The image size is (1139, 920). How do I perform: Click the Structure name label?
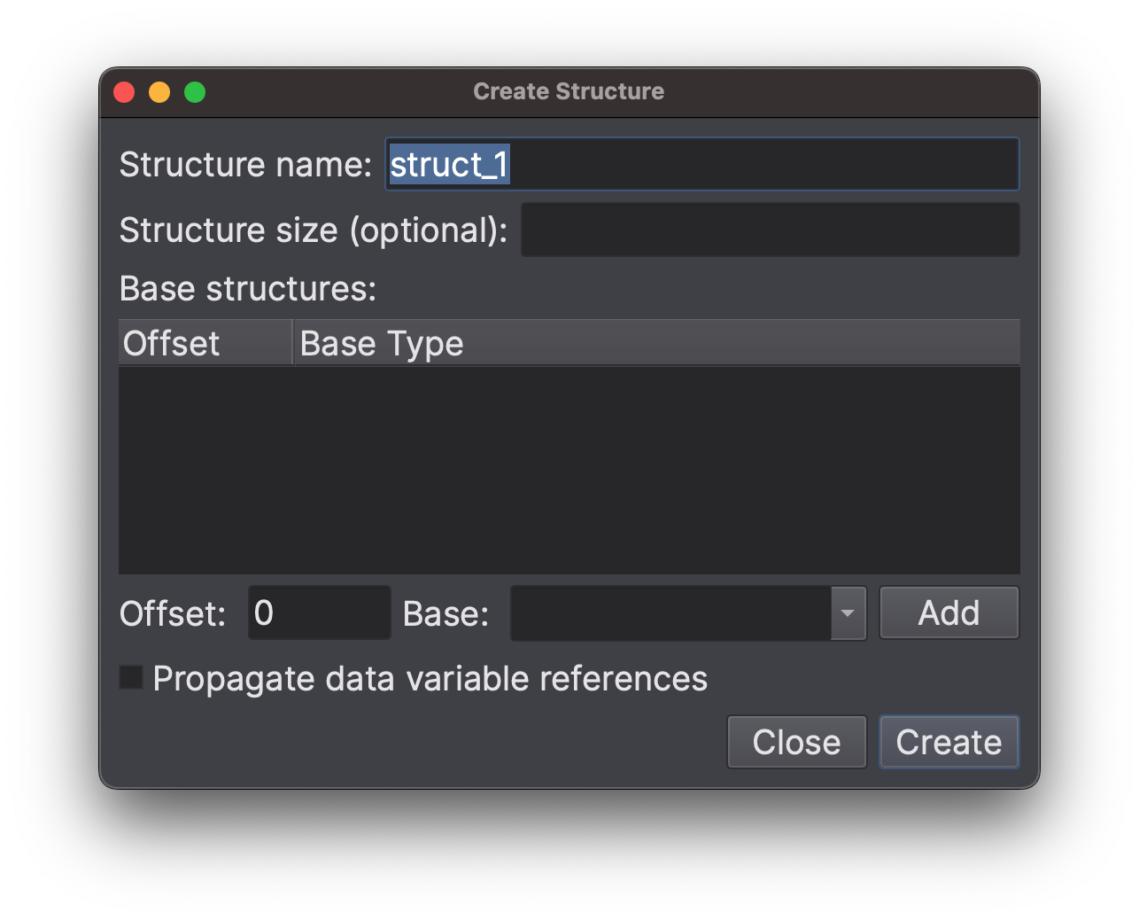point(246,165)
